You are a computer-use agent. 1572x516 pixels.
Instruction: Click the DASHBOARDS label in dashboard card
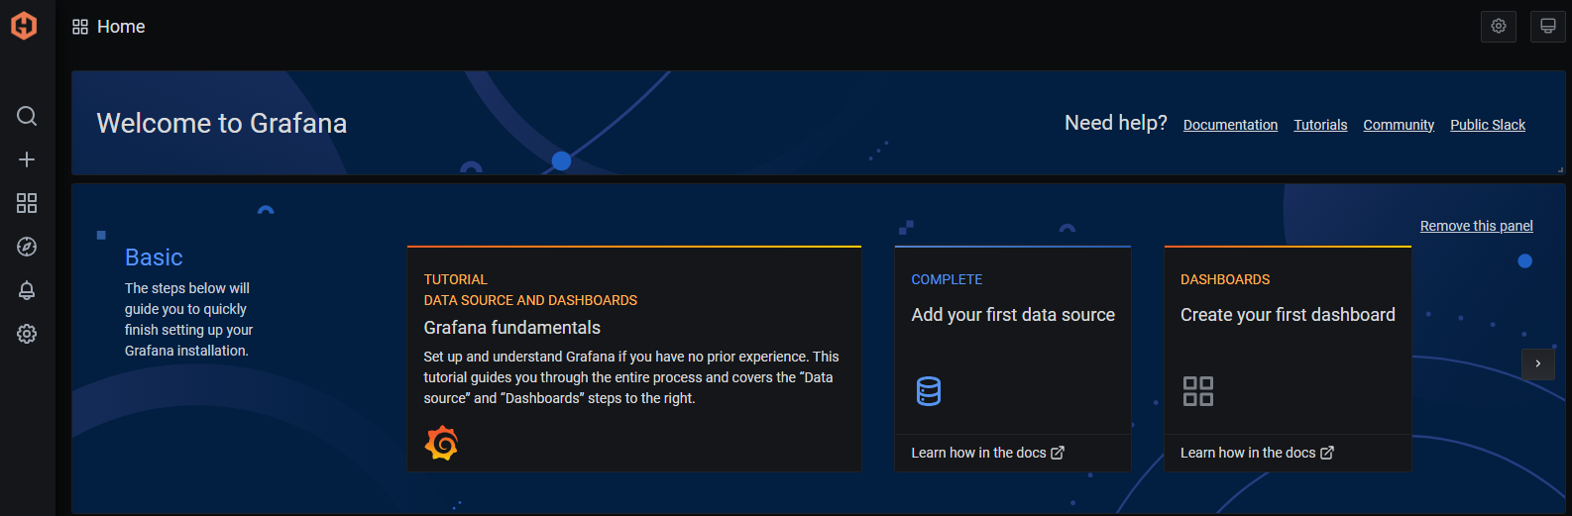(x=1225, y=279)
